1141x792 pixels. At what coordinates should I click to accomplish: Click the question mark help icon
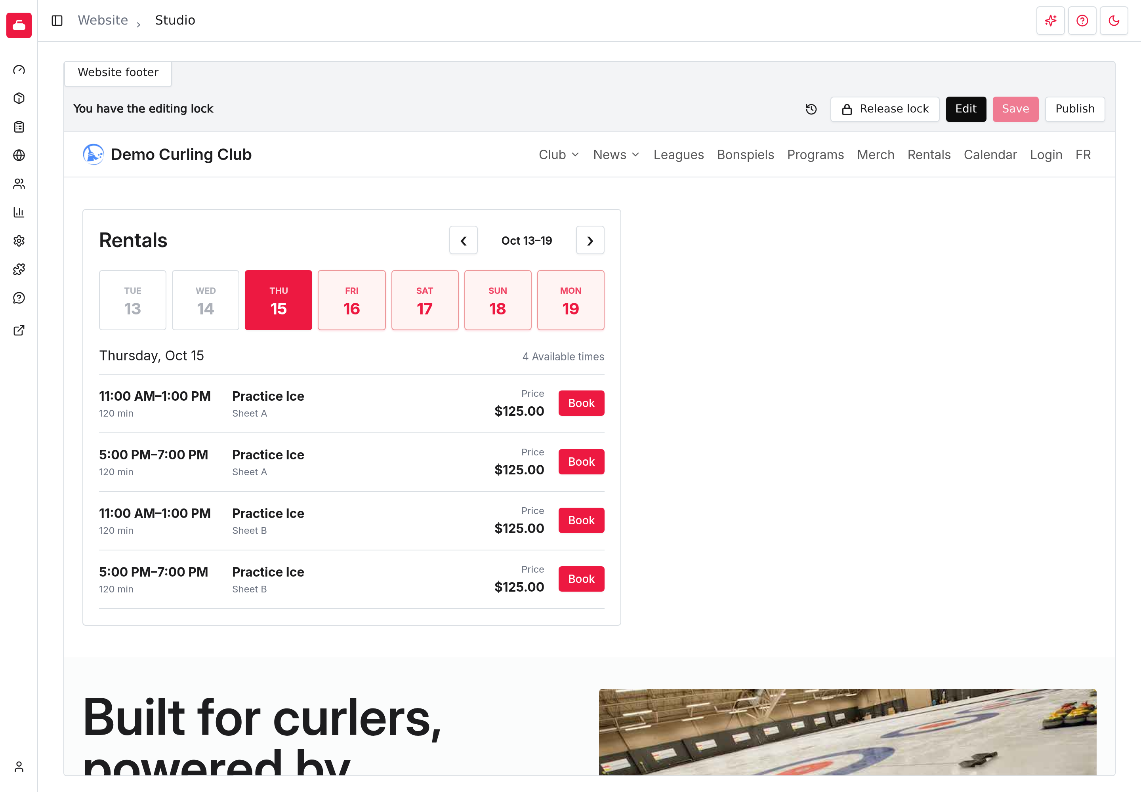(x=1082, y=20)
